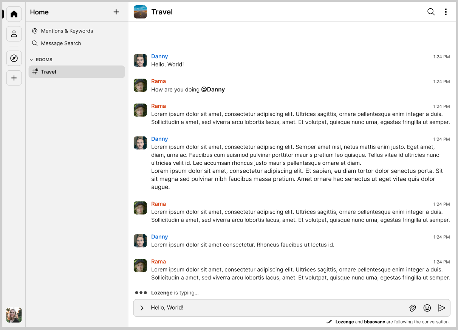
Task: Click the plus icon next to Home
Action: (x=116, y=12)
